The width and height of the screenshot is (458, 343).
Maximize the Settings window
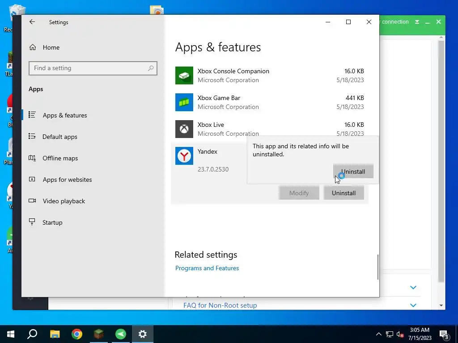coord(348,22)
